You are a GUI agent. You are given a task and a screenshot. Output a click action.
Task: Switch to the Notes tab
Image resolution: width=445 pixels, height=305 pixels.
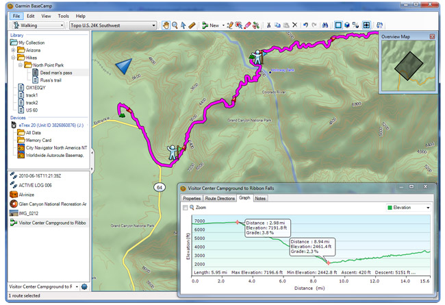tap(260, 198)
